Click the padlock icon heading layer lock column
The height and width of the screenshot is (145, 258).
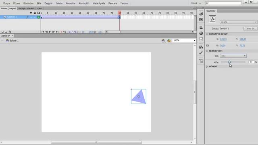35,13
